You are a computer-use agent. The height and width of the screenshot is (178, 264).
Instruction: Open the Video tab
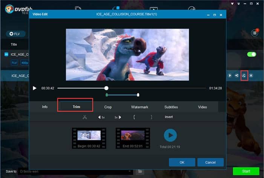[x=203, y=107]
